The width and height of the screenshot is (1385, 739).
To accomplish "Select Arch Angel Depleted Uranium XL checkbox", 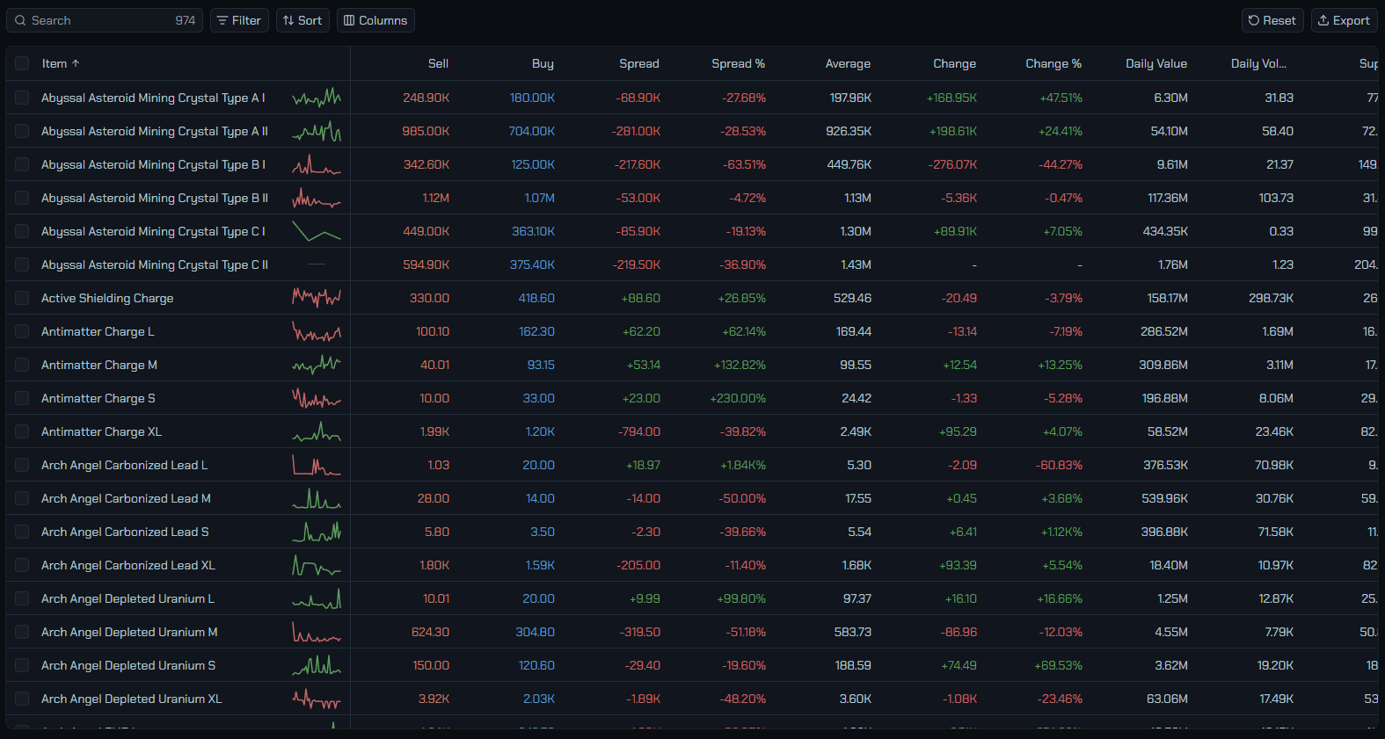I will tap(22, 699).
